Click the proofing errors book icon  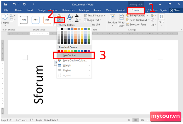click(32, 120)
